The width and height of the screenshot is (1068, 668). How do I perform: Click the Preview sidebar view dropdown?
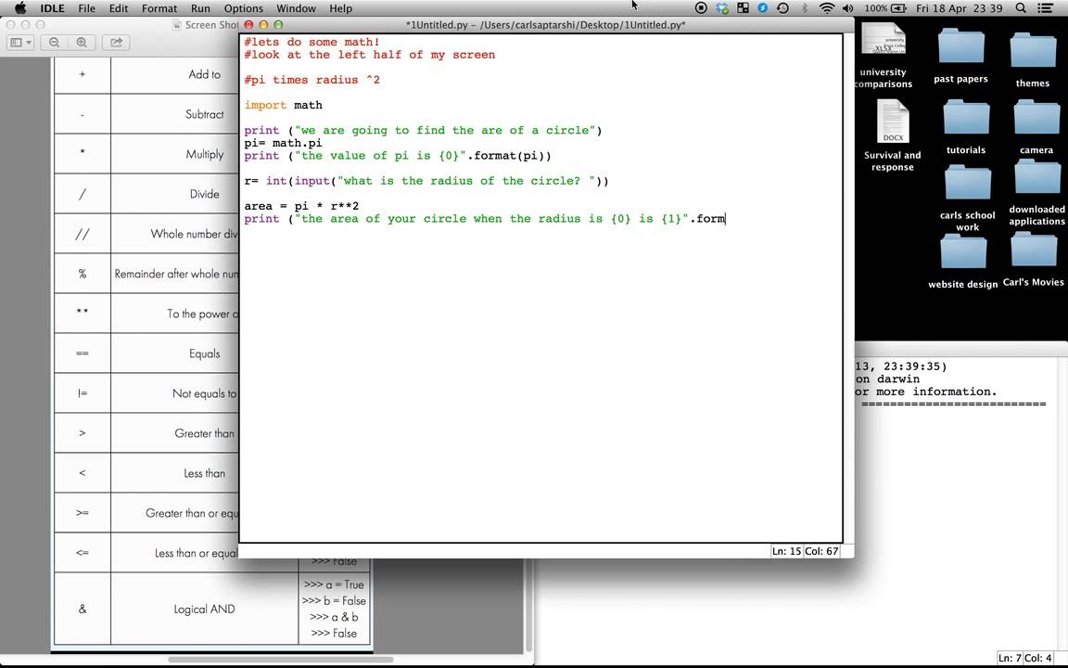pos(20,43)
